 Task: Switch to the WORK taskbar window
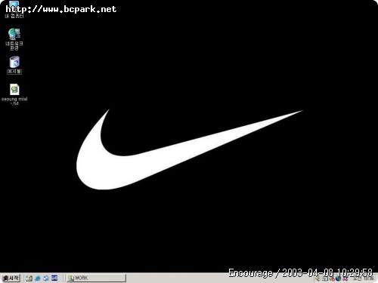[x=96, y=278]
